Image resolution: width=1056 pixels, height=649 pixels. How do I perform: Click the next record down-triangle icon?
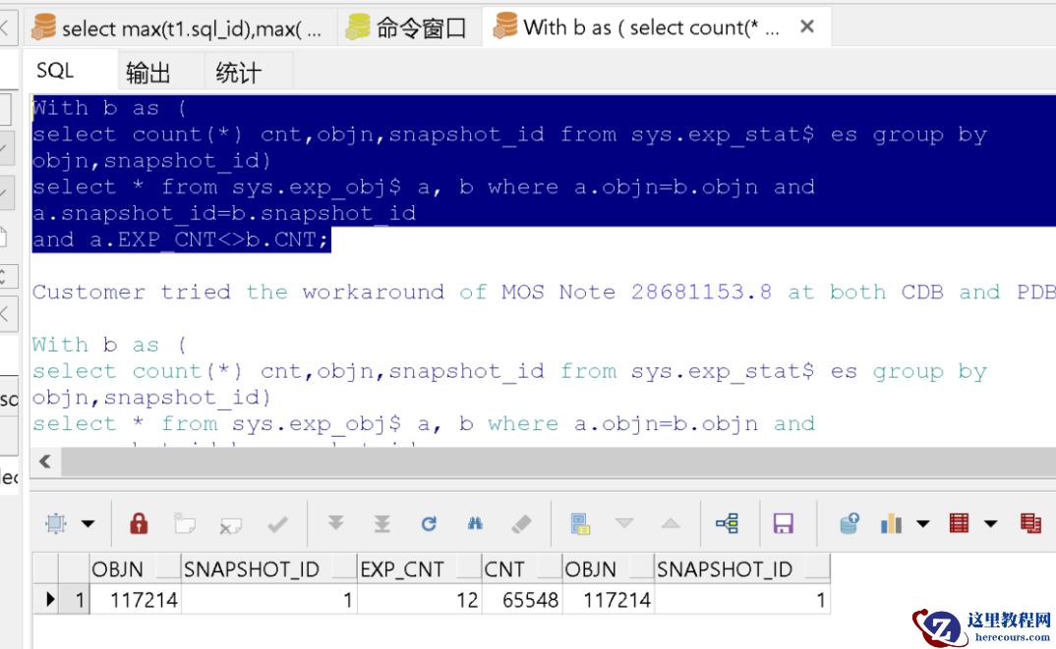pos(624,522)
